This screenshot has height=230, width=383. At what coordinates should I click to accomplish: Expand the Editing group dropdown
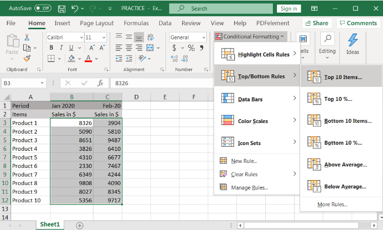pyautogui.click(x=327, y=58)
